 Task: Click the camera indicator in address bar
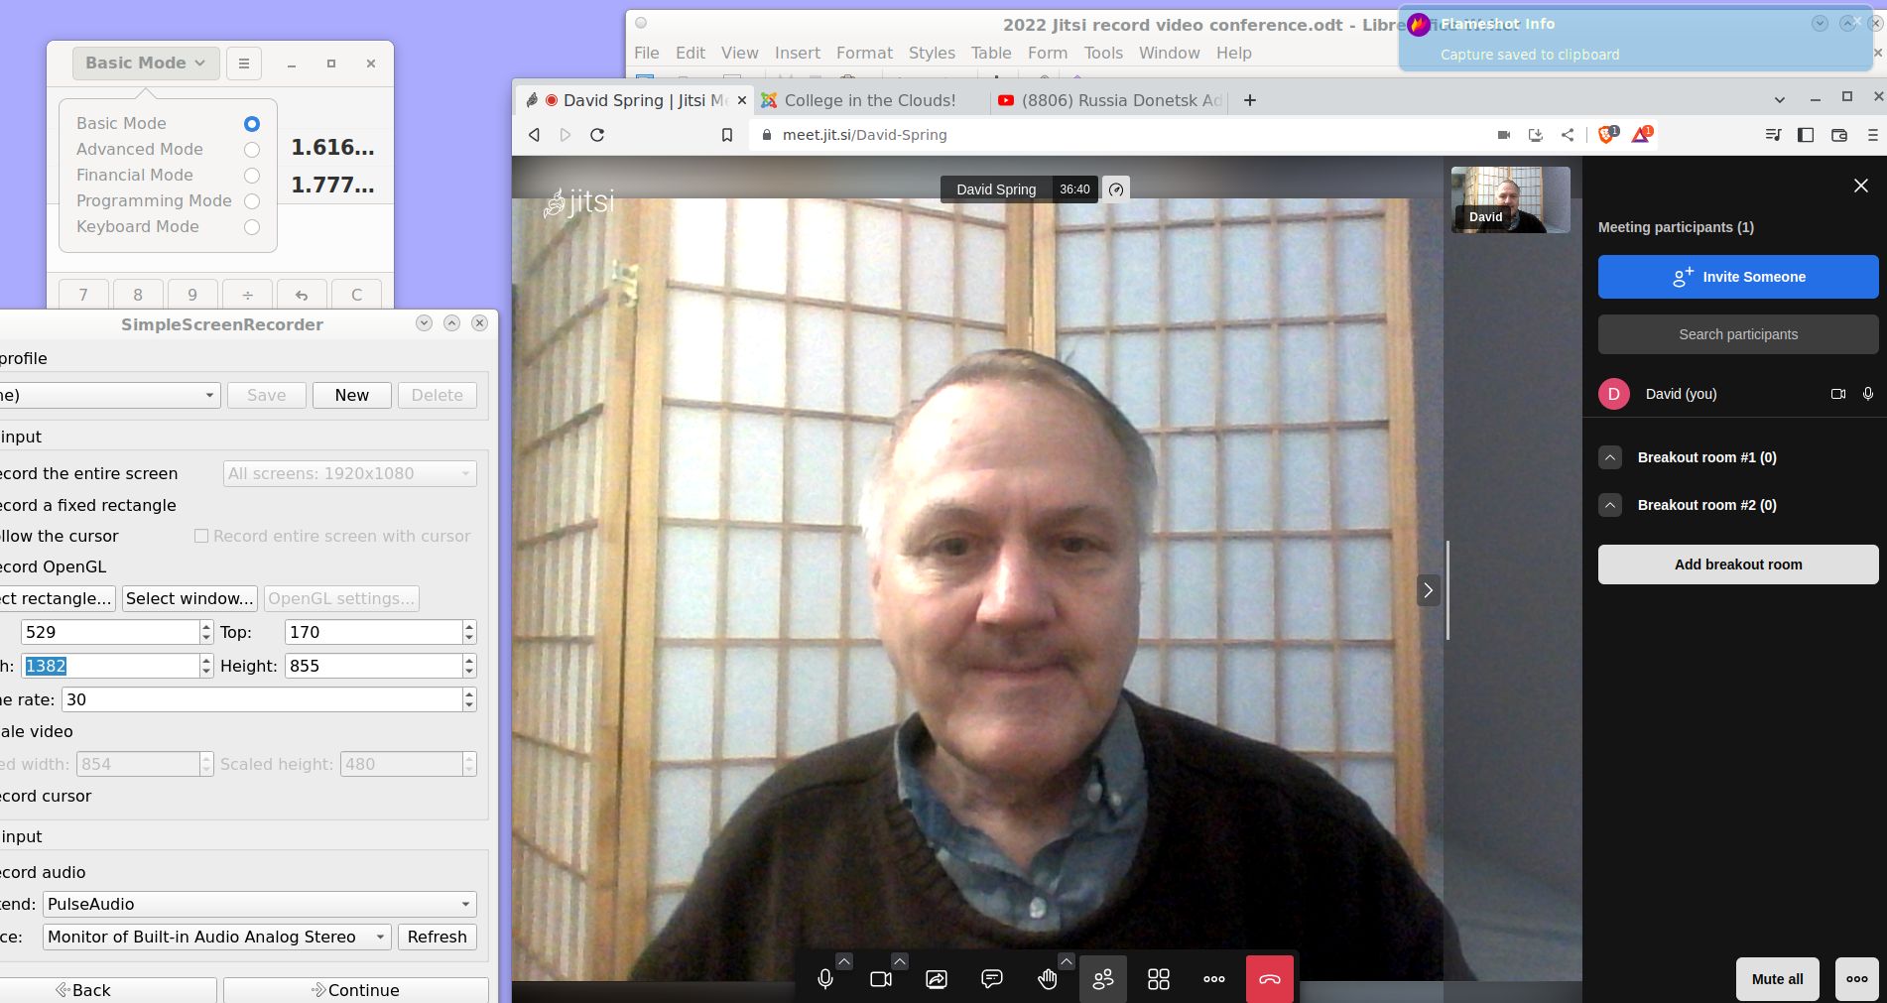[1504, 135]
